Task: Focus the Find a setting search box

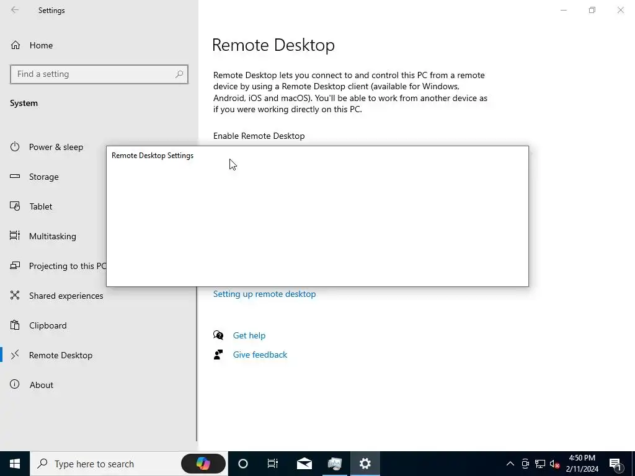Action: tap(99, 74)
